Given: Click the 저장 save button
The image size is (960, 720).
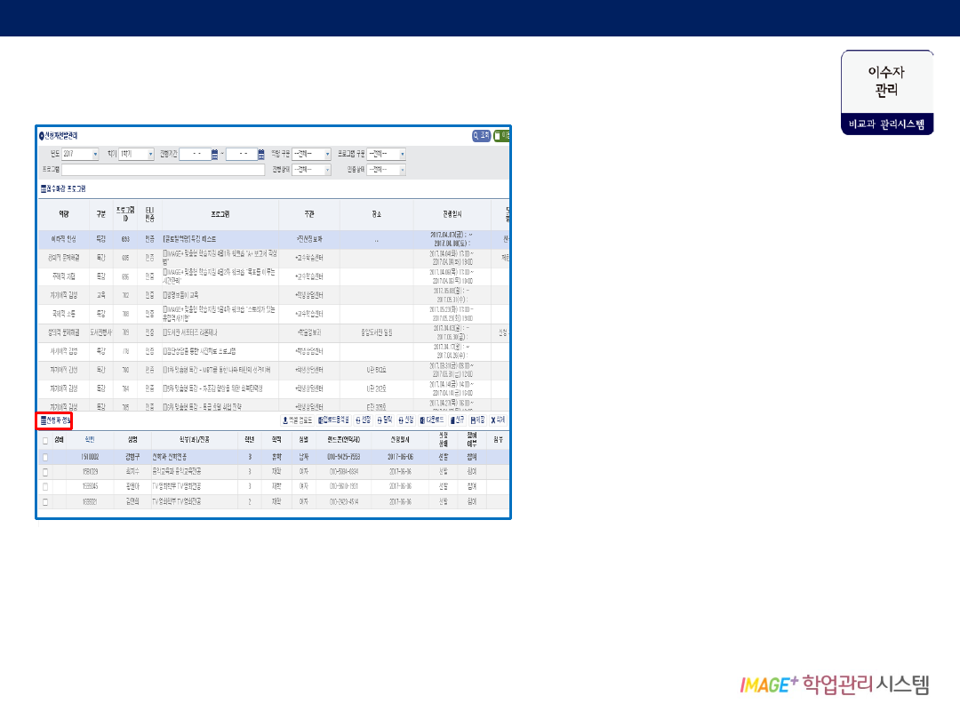Looking at the screenshot, I should pyautogui.click(x=478, y=420).
